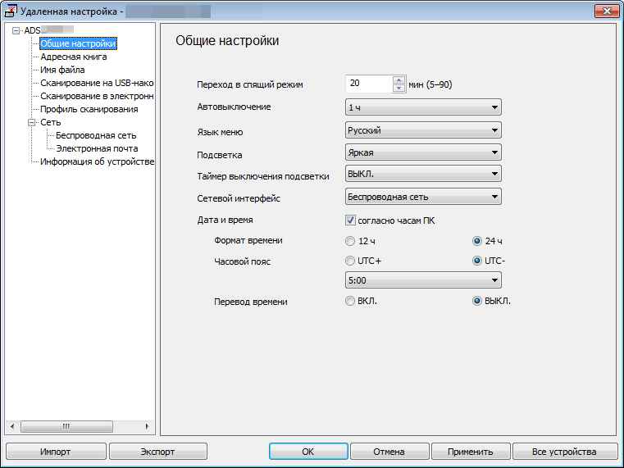Select UTC- time zone option

[x=476, y=261]
